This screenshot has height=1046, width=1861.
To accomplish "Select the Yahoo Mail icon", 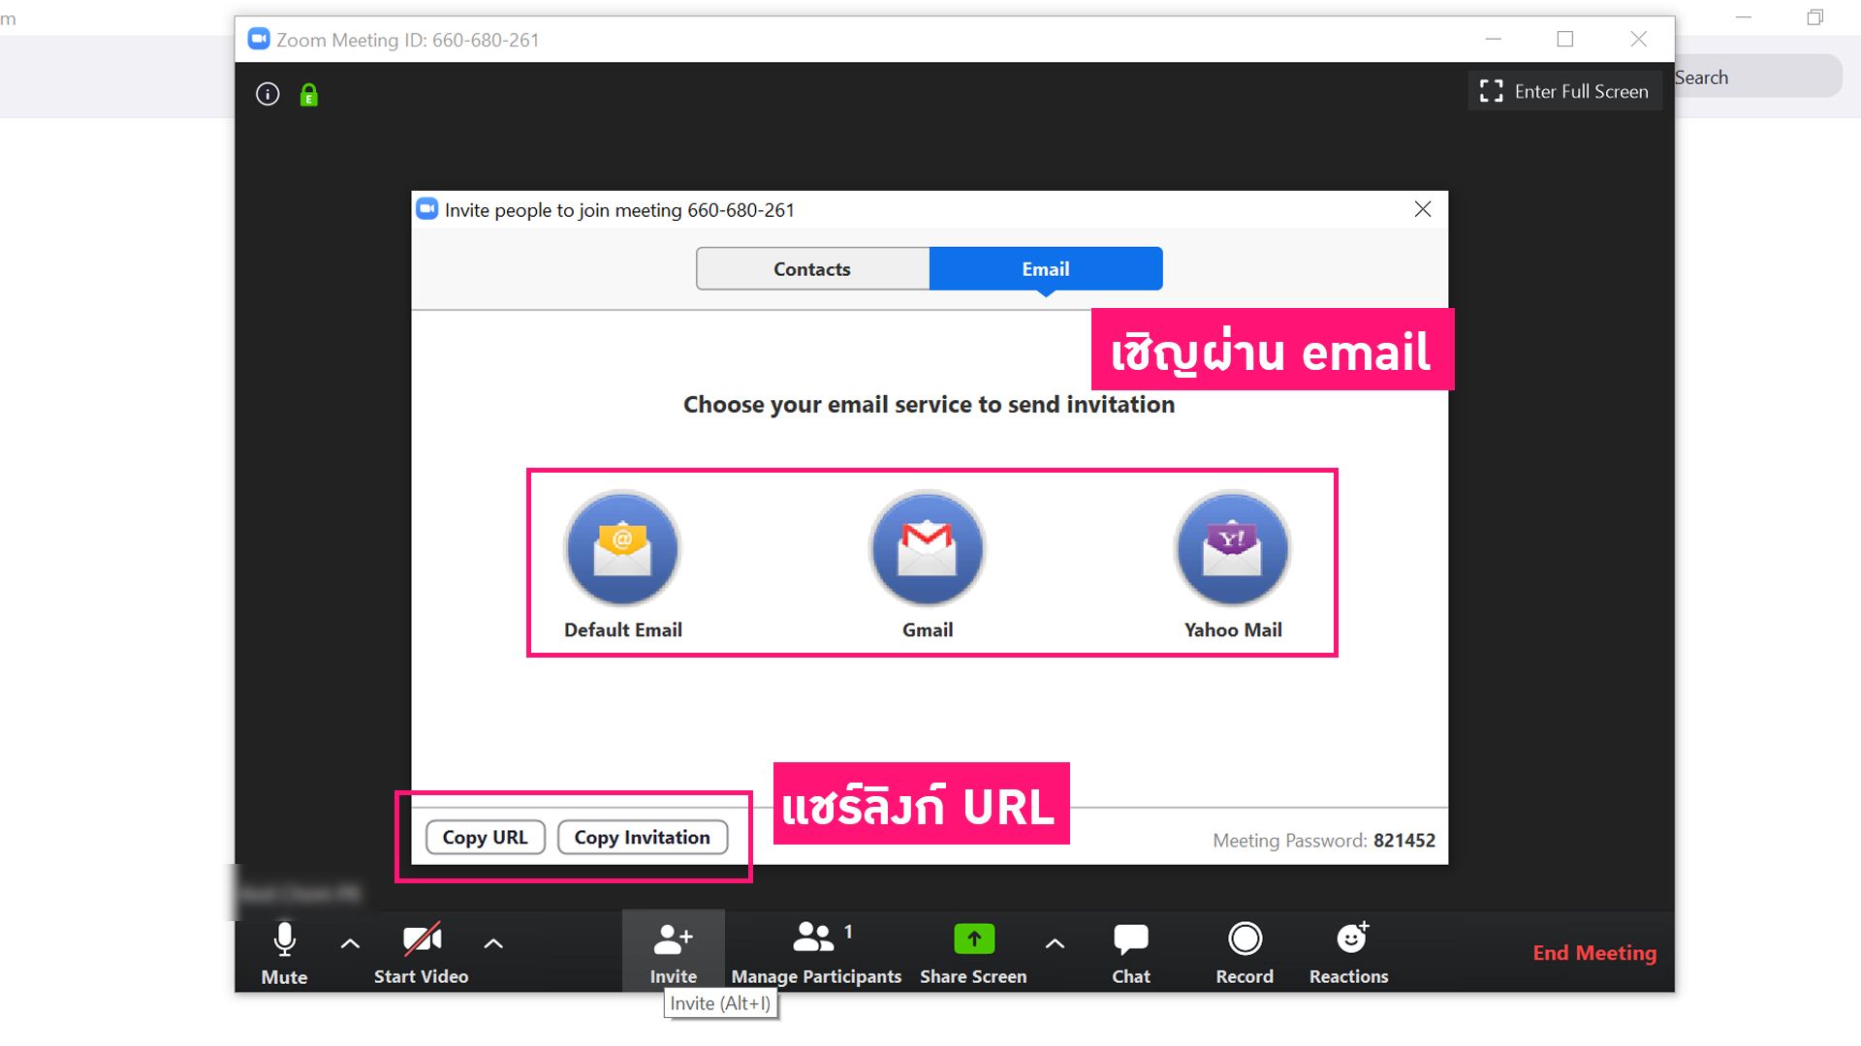I will point(1232,548).
